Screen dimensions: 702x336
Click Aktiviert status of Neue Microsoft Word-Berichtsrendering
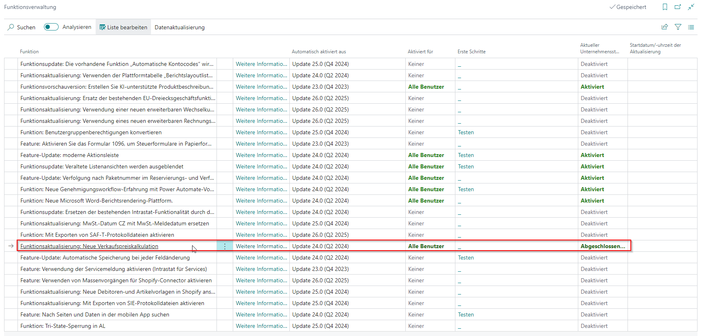point(592,201)
